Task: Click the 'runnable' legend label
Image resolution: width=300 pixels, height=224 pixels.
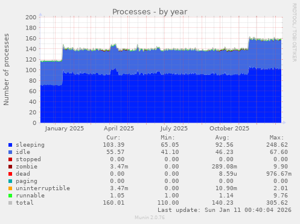Action: tap(30, 196)
